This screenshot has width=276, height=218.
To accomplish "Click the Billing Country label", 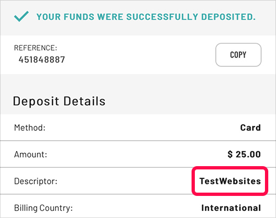I will click(44, 208).
